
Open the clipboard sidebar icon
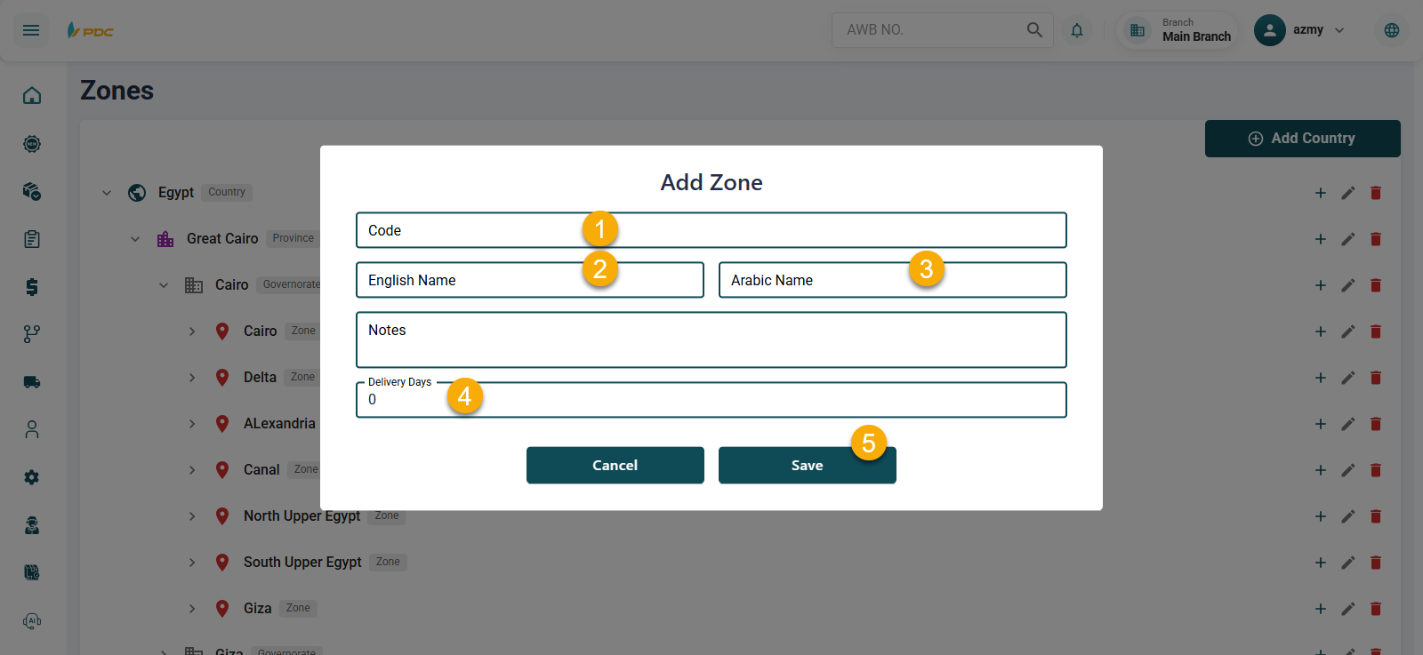32,239
